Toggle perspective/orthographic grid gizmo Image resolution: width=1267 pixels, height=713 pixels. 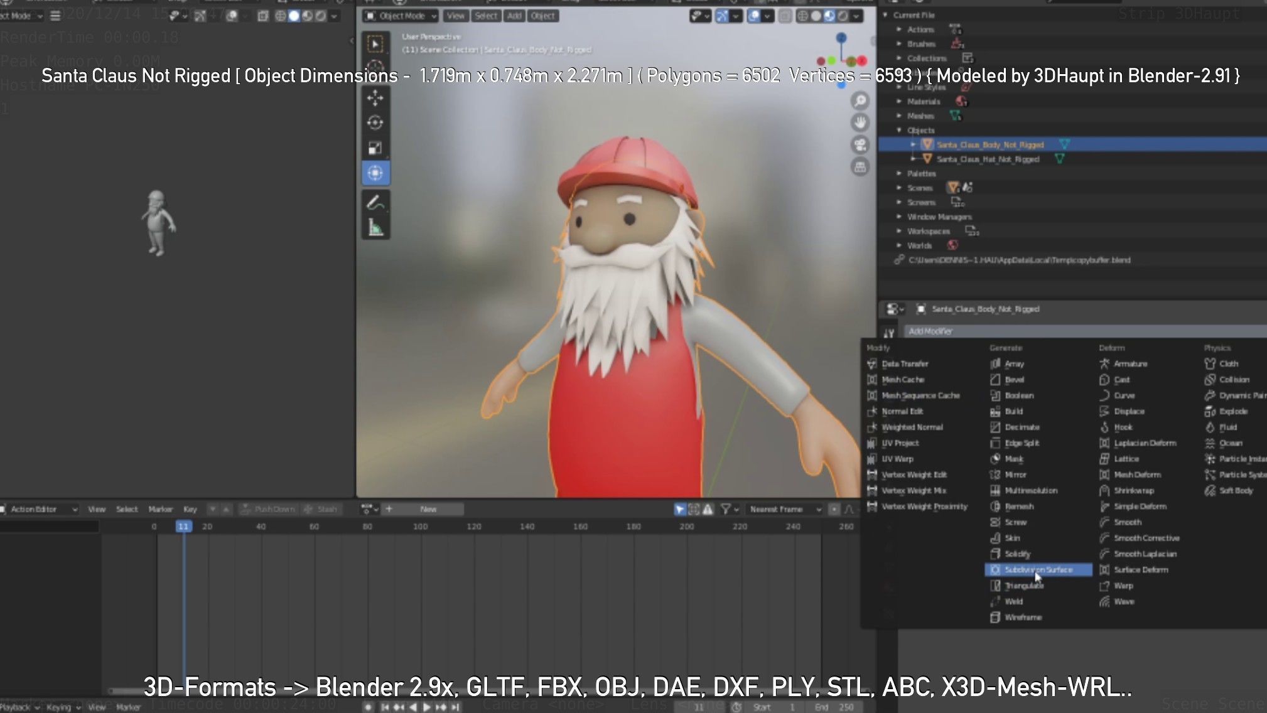860,167
